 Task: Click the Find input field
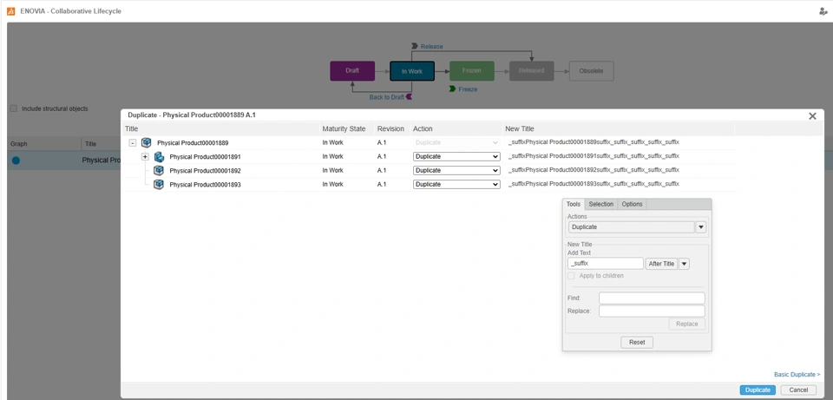(x=652, y=298)
